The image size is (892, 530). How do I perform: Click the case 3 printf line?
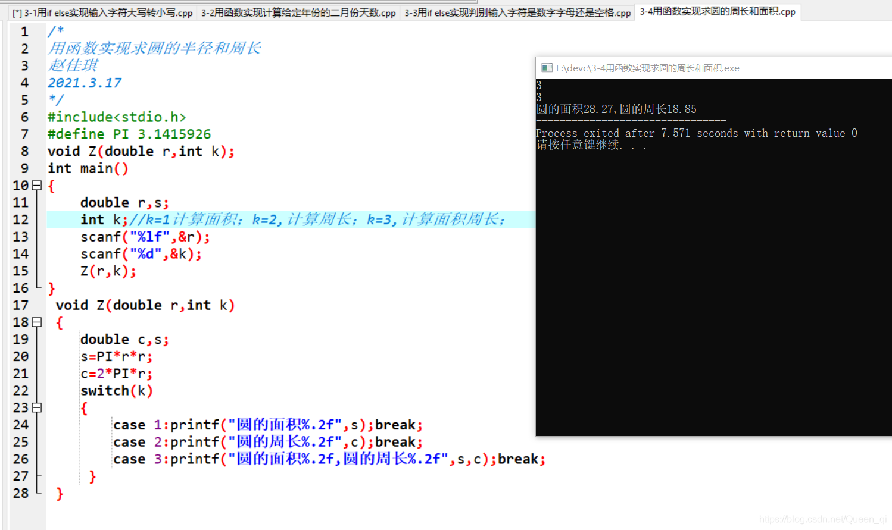[329, 459]
